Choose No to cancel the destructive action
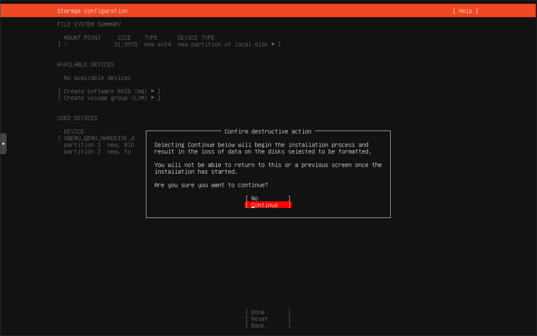 (268, 198)
